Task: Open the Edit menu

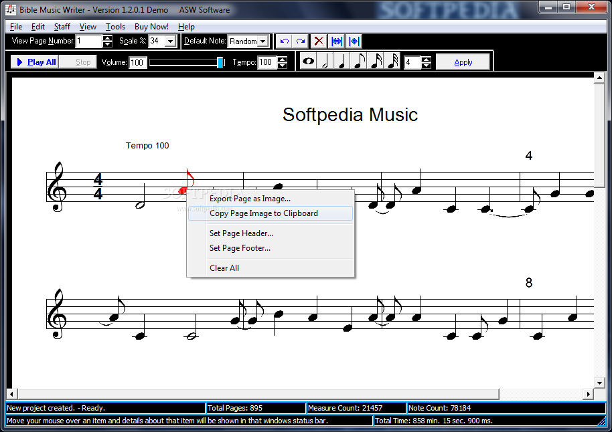Action: coord(38,27)
